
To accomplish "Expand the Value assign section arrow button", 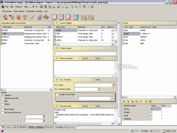I will point(57,48).
